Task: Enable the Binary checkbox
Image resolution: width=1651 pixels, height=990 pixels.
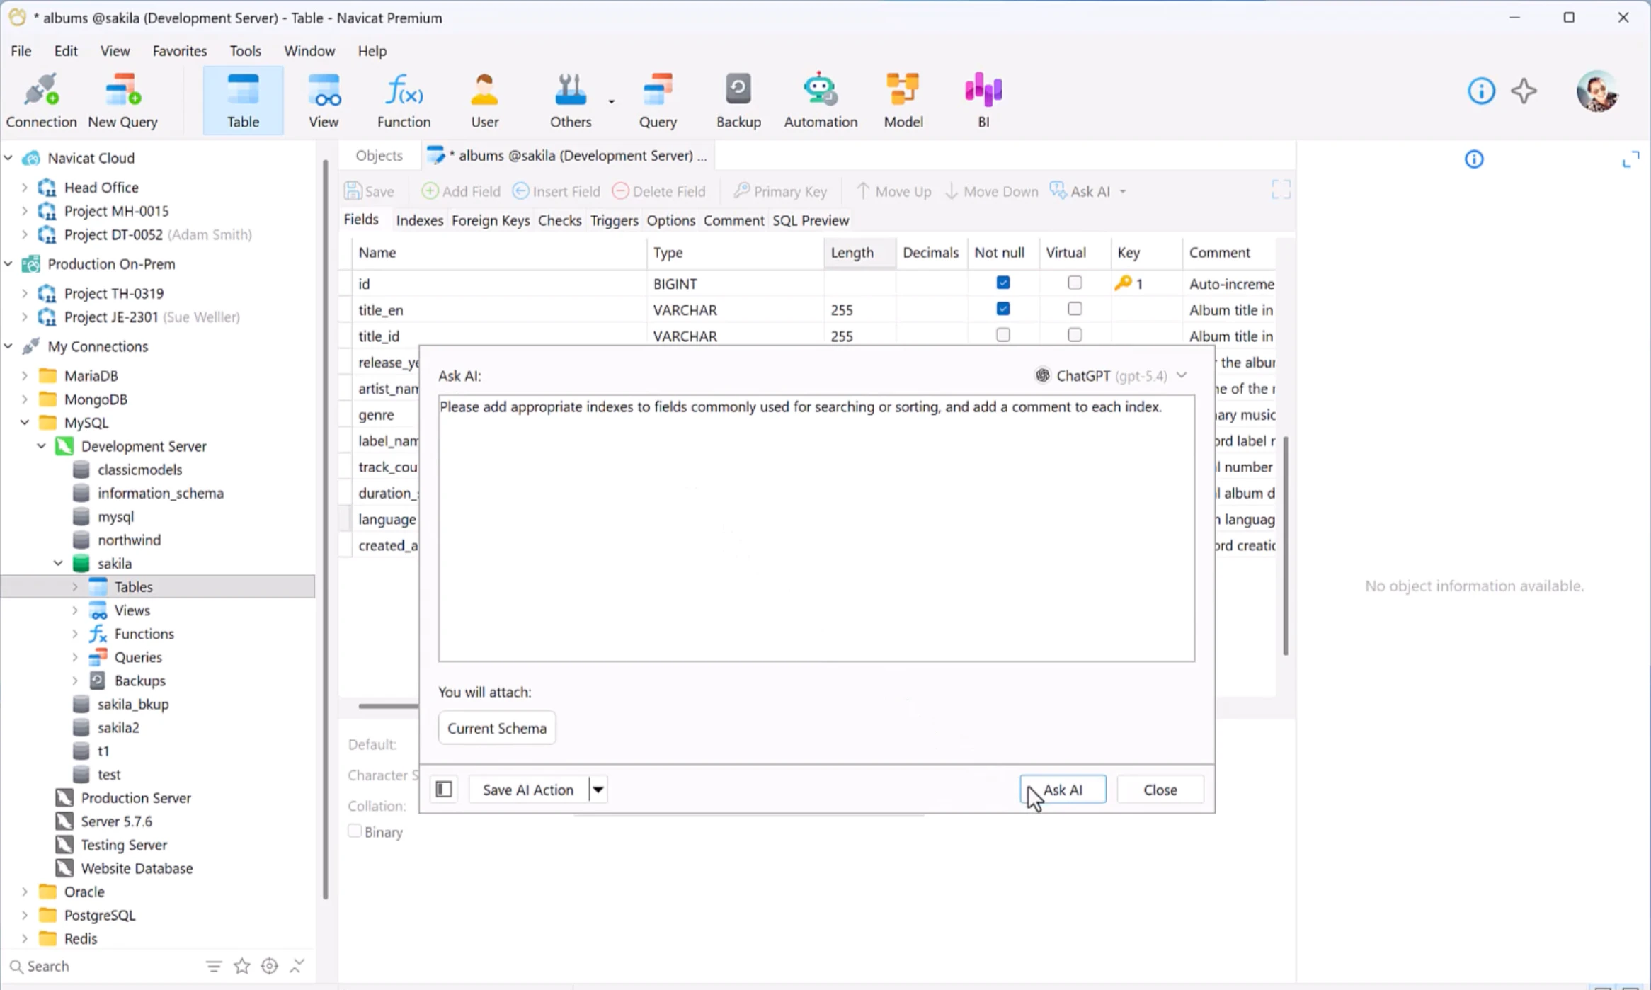Action: tap(355, 831)
